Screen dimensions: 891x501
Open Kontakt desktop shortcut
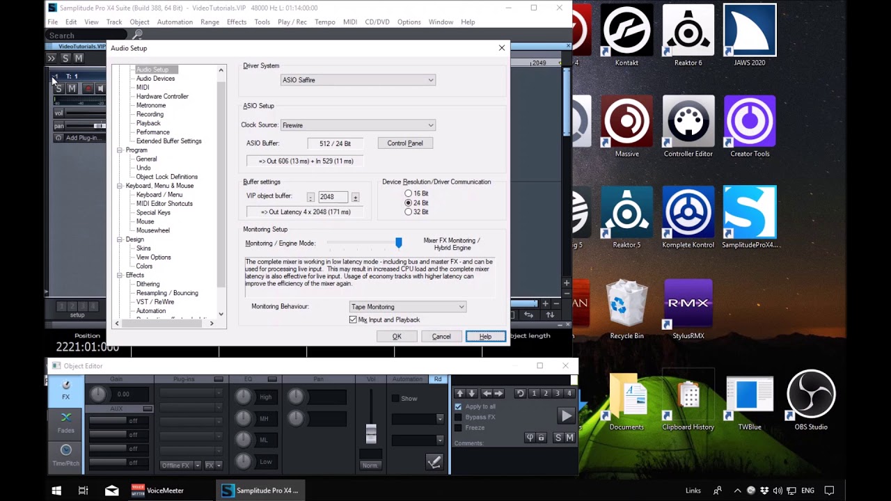click(626, 35)
